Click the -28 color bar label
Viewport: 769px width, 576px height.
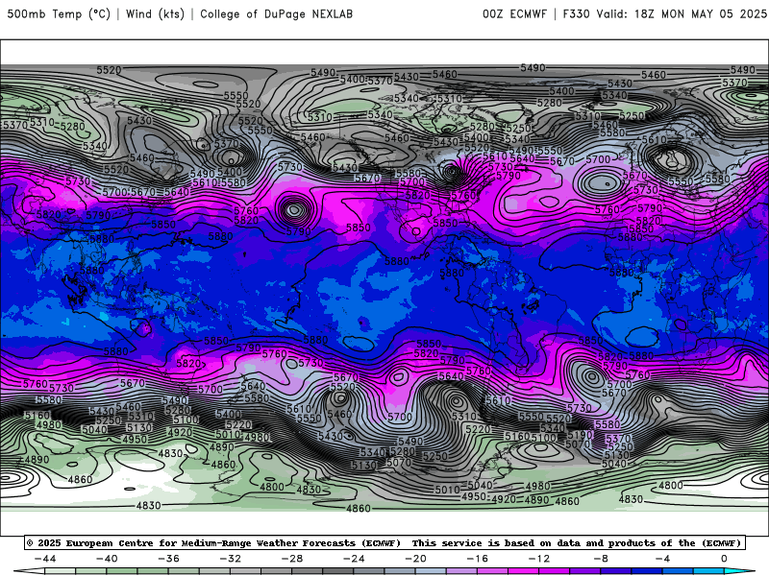pyautogui.click(x=292, y=559)
